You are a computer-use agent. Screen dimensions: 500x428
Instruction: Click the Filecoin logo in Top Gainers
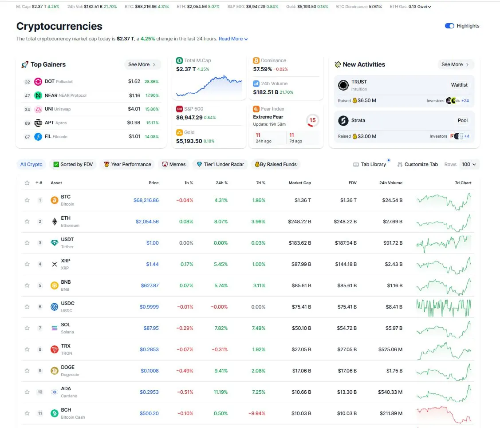[38, 137]
